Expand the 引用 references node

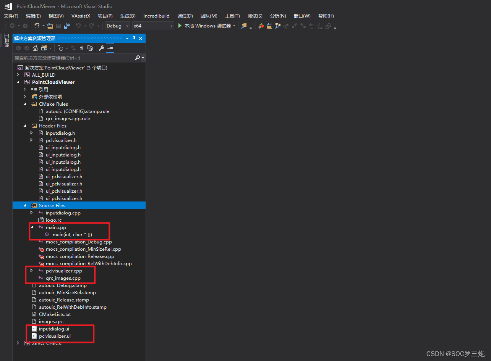click(x=24, y=89)
